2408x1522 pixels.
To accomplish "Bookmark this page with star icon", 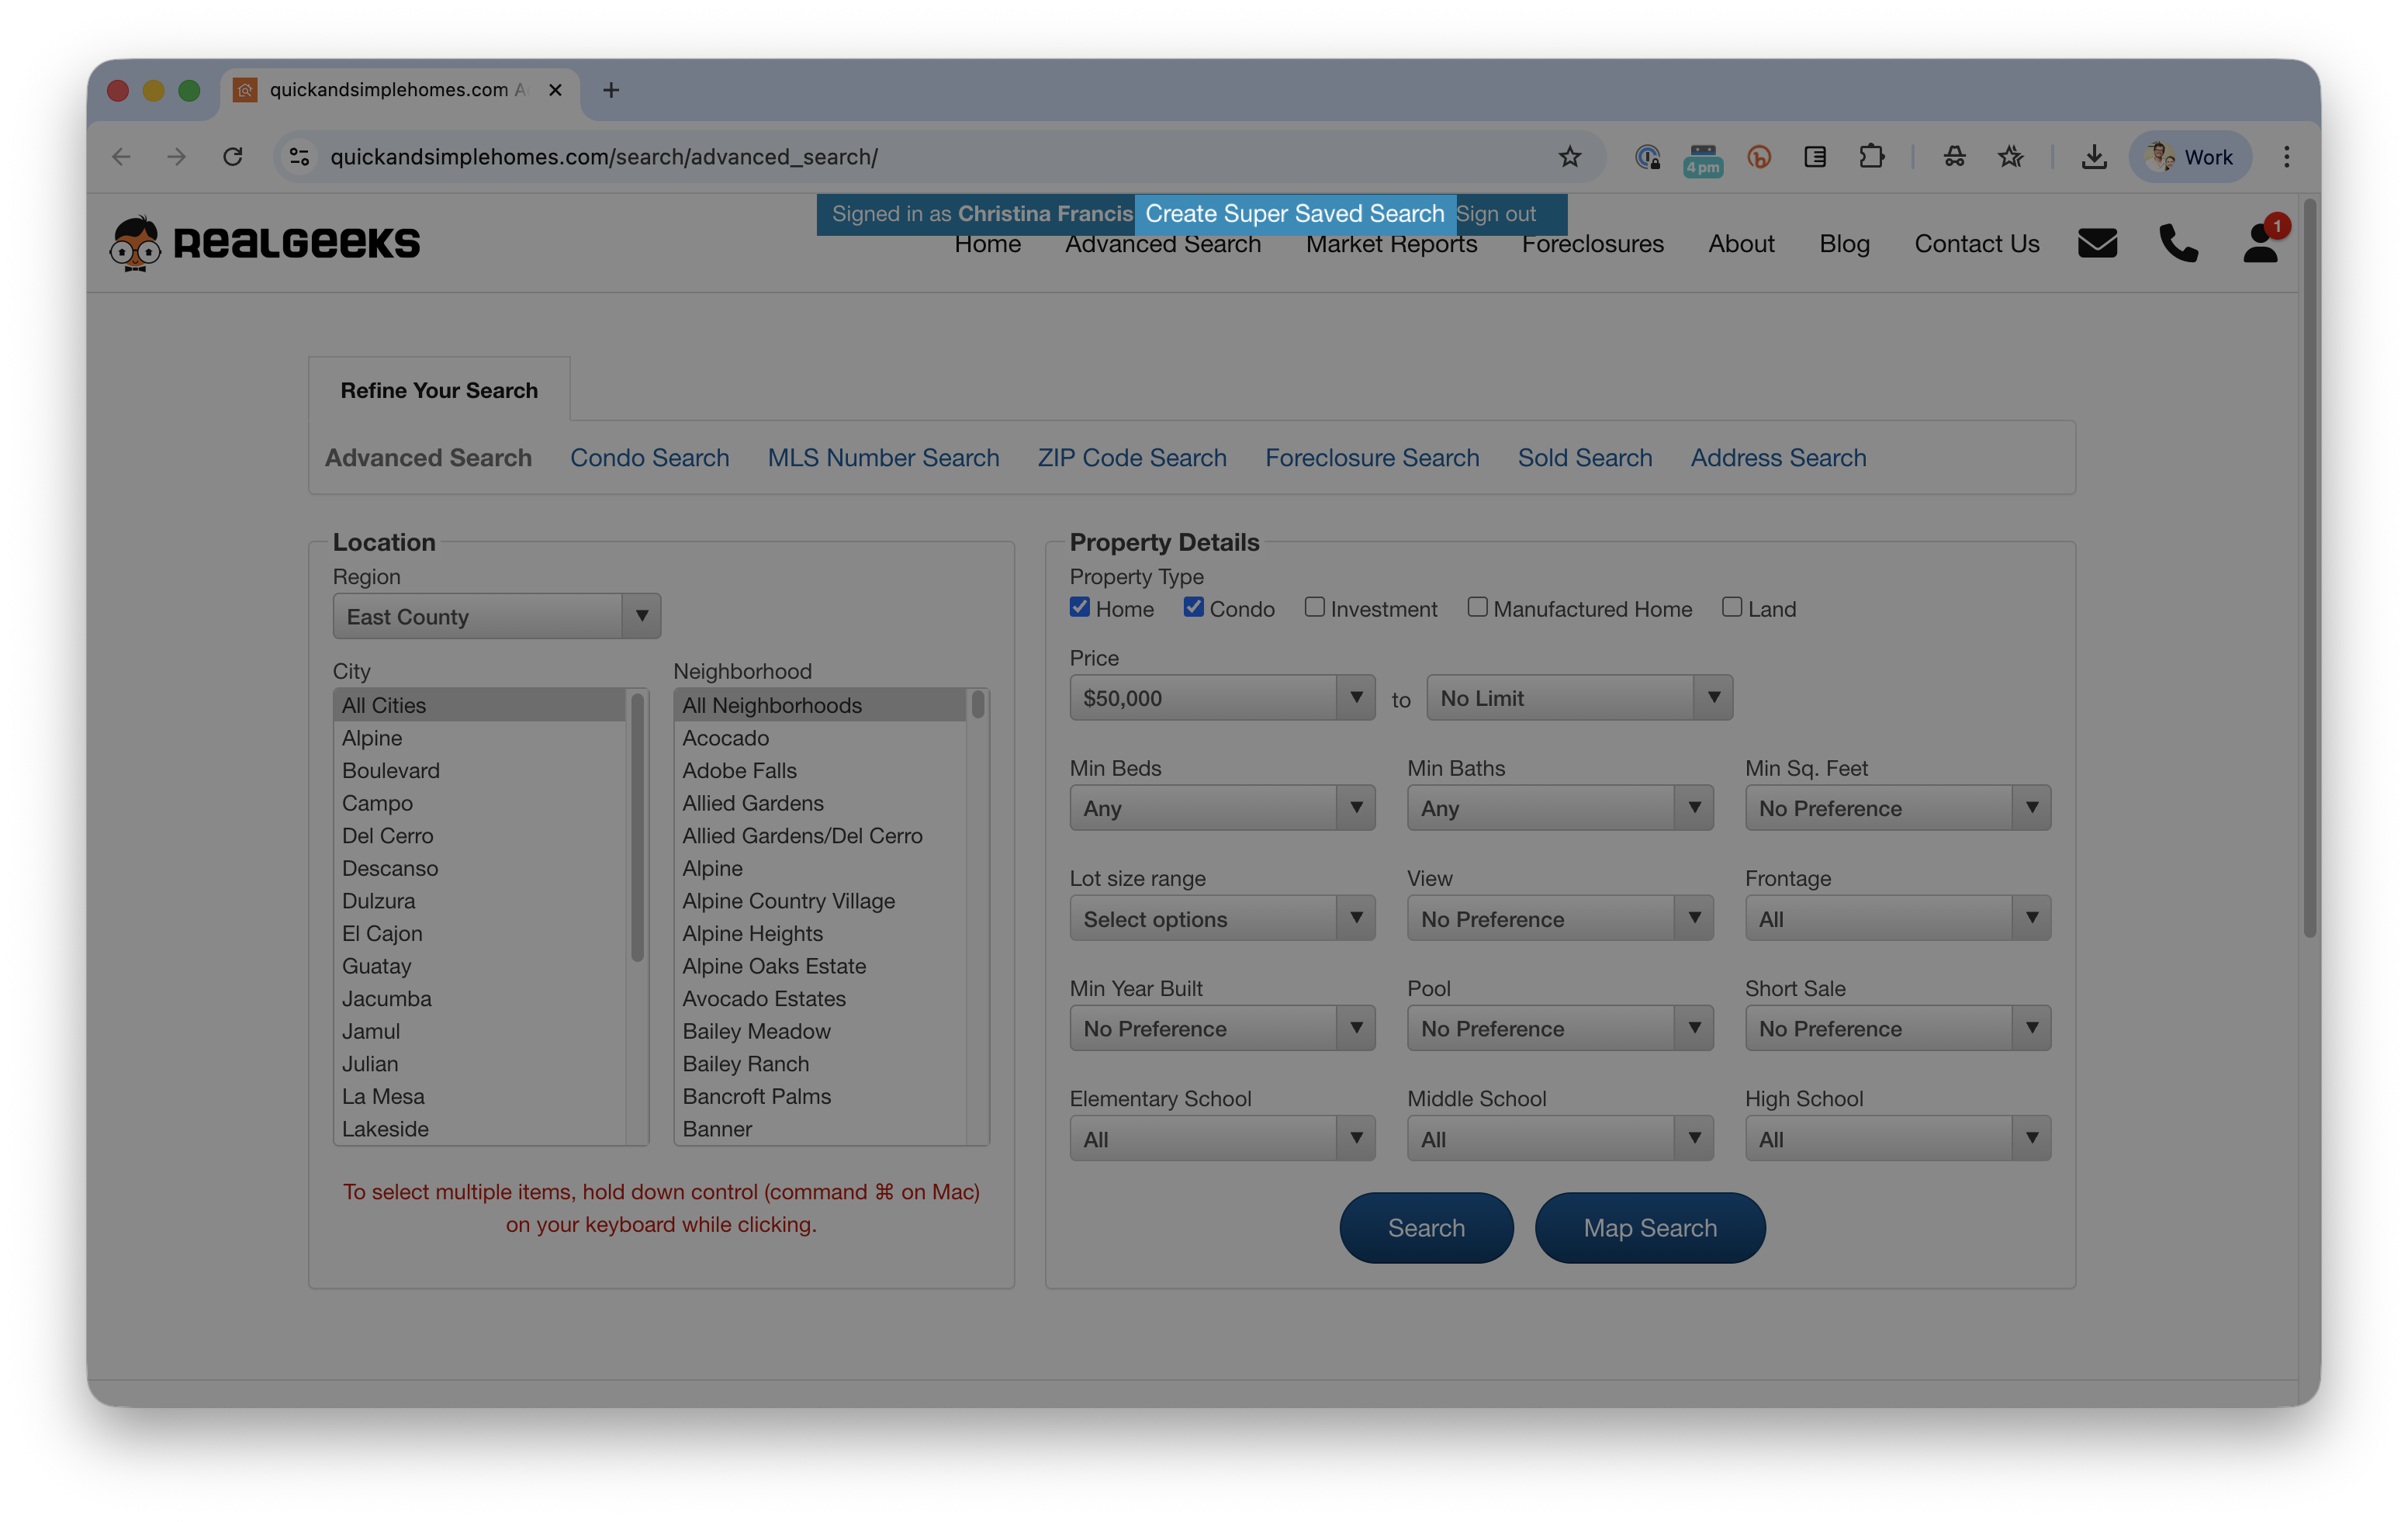I will [1569, 157].
